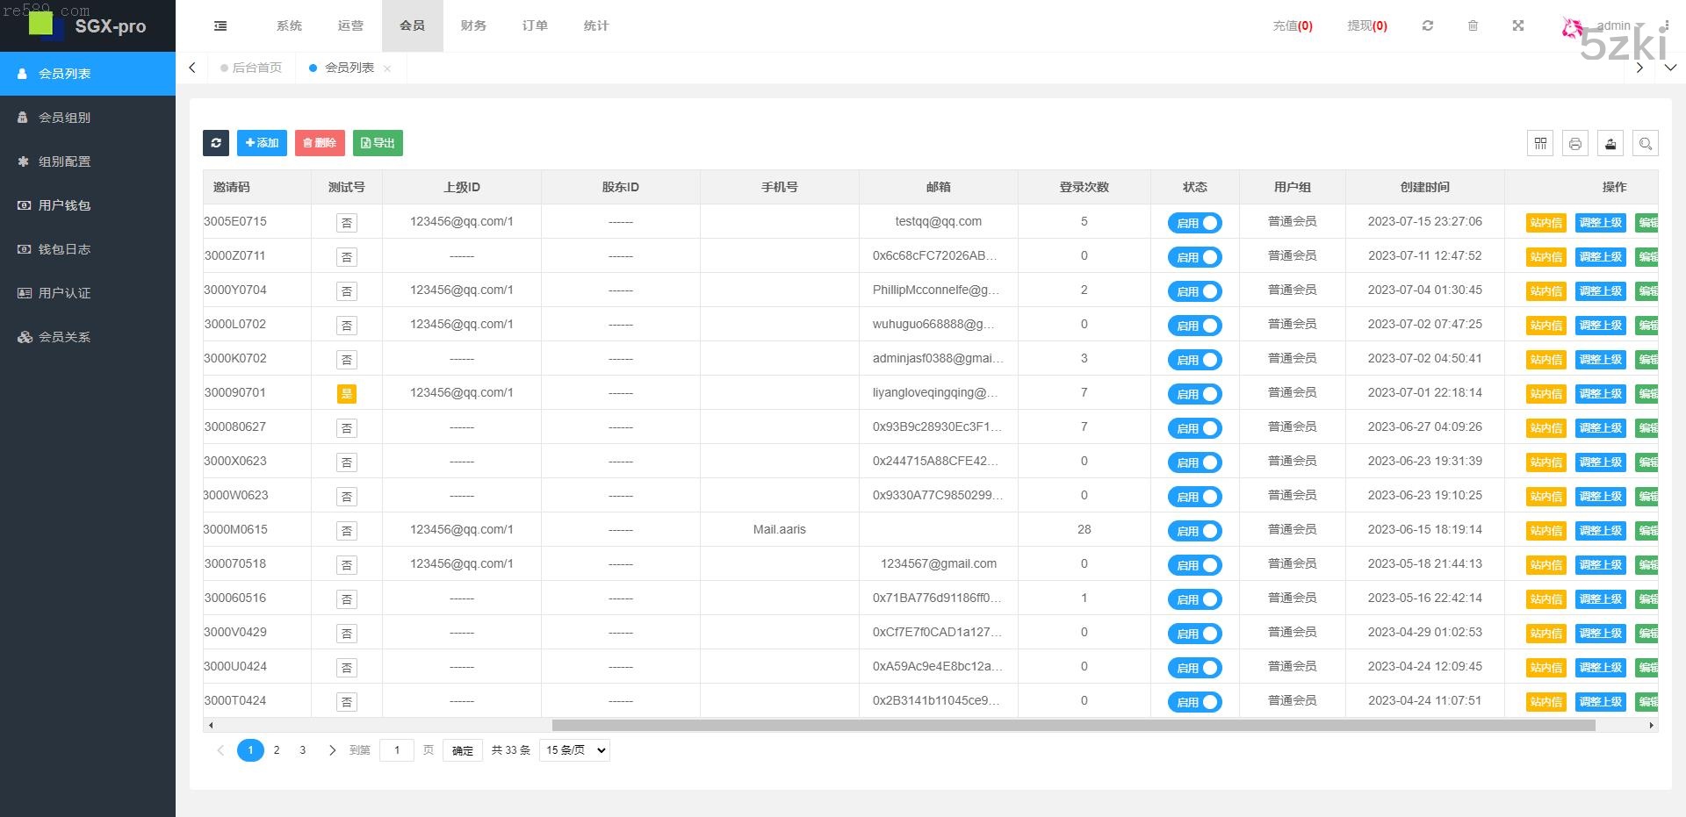This screenshot has width=1686, height=817.
Task: Toggle 启用 switch for member 300090701
Action: pyautogui.click(x=1194, y=394)
